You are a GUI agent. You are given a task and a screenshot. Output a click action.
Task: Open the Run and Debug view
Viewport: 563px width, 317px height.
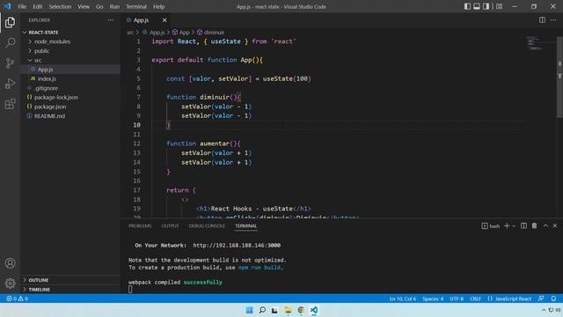click(10, 84)
